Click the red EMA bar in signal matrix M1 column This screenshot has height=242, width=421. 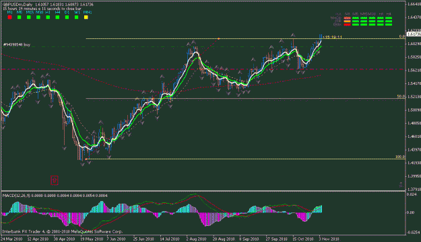(x=347, y=24)
